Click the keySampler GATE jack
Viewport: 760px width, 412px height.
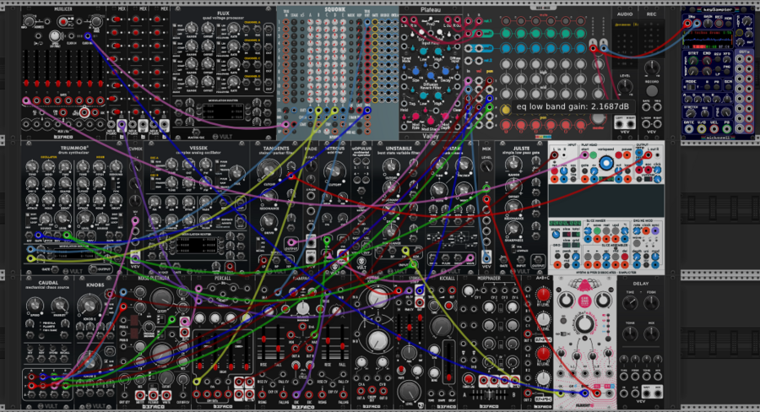[x=689, y=129]
